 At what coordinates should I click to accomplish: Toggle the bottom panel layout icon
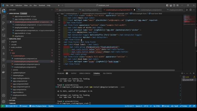[x=171, y=5]
